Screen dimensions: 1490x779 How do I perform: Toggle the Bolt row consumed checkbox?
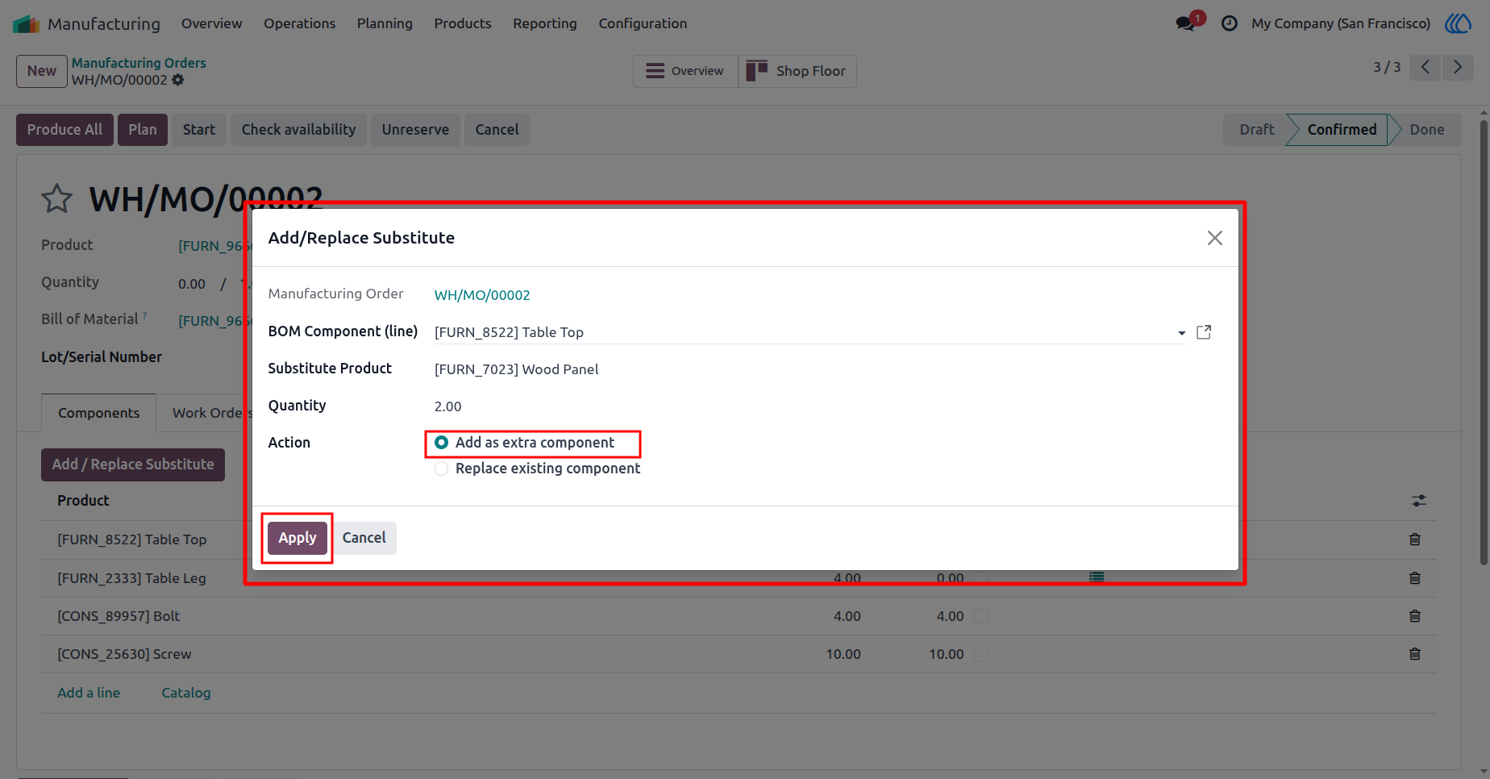981,616
